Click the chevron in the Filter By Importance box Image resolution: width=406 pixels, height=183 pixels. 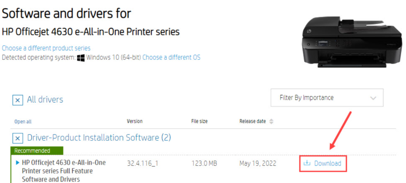[373, 98]
